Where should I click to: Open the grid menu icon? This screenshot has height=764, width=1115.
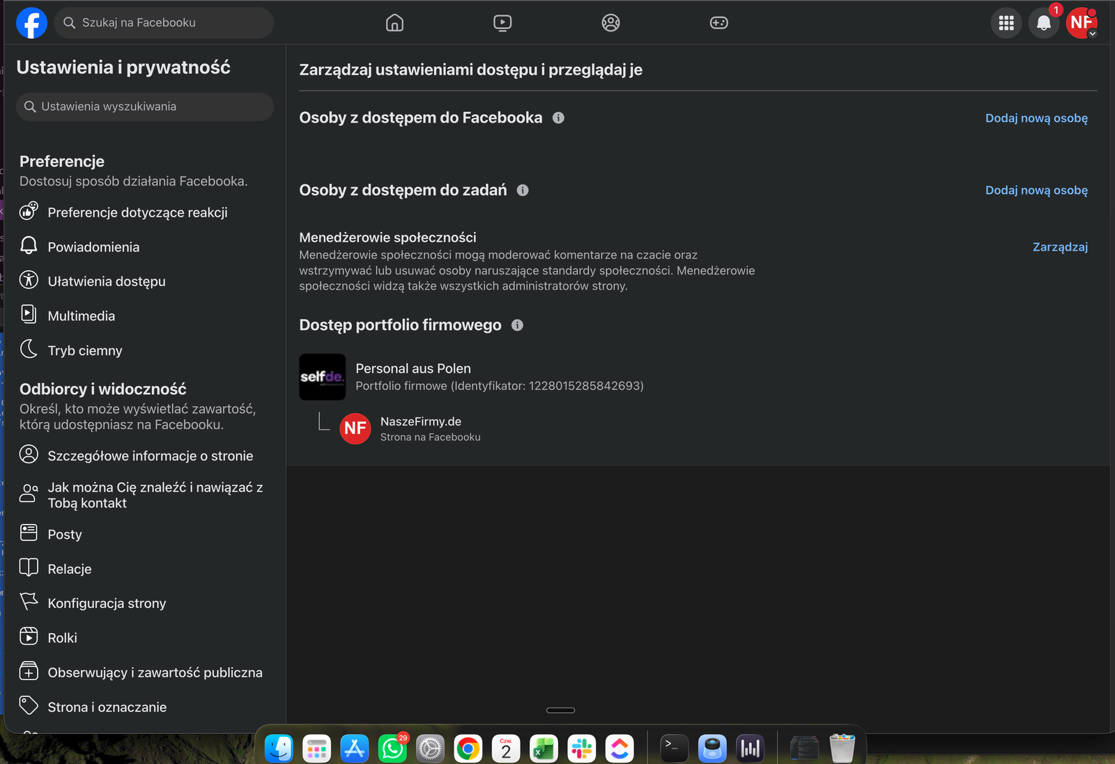point(1006,23)
